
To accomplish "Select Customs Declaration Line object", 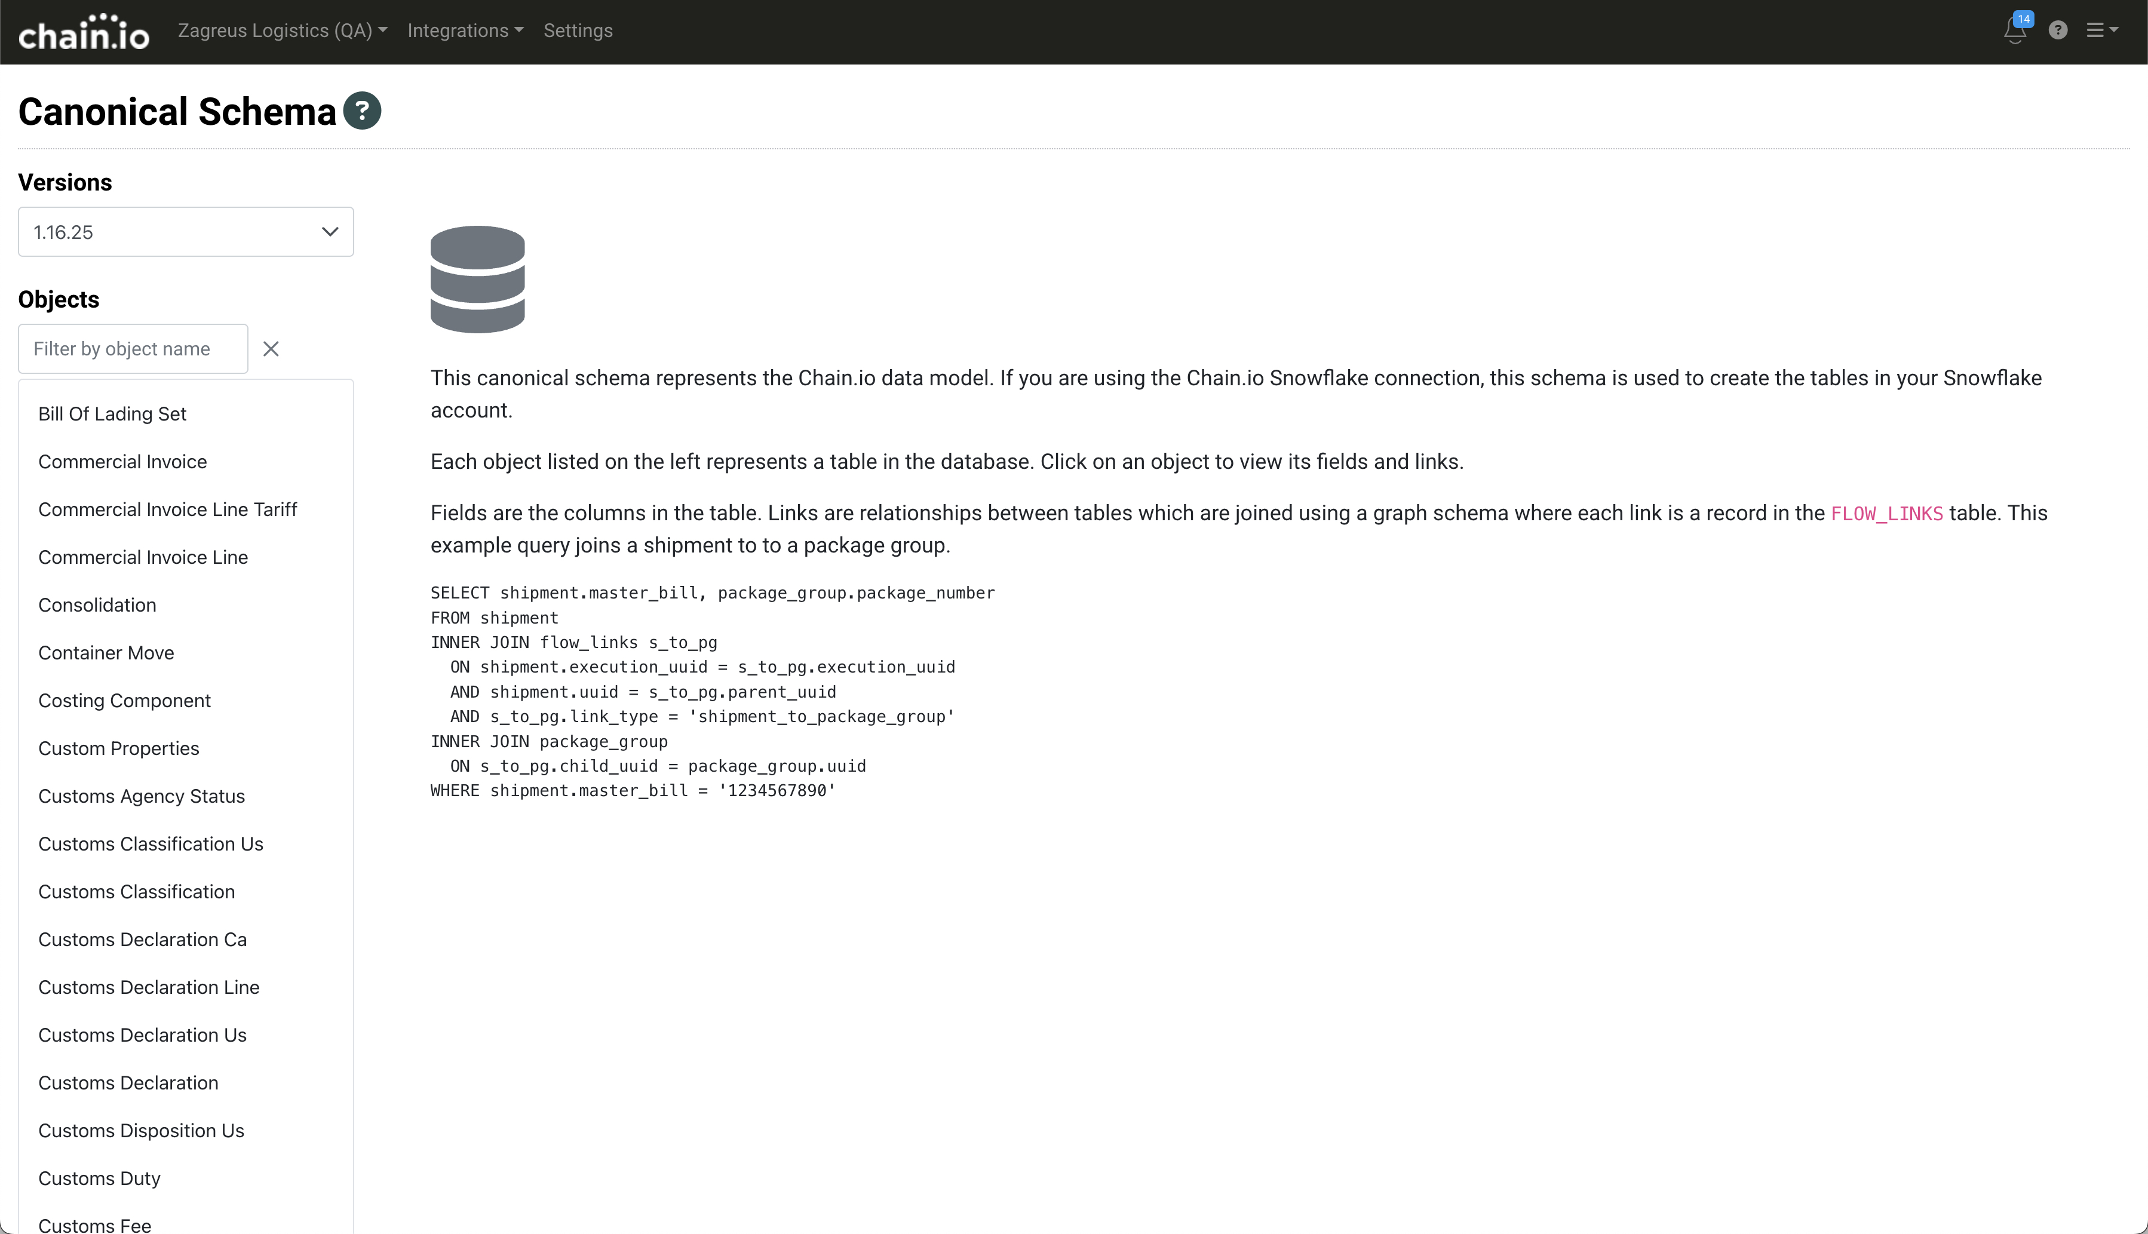I will 148,987.
